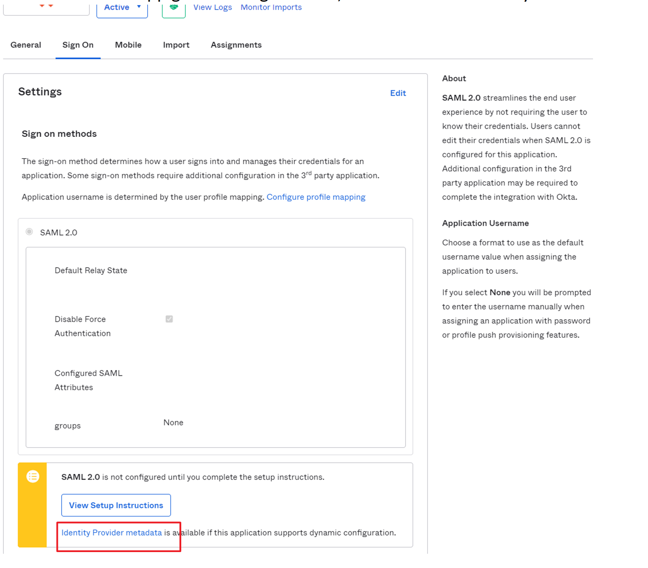Click Edit in the Settings panel
This screenshot has width=648, height=568.
398,93
